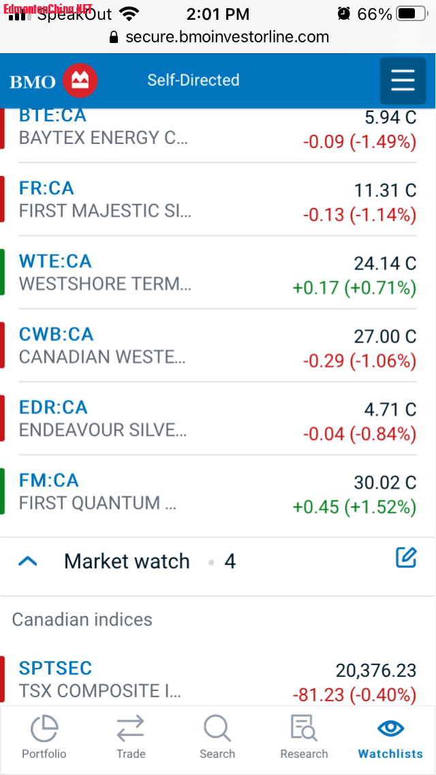Viewport: 436px width, 775px height.
Task: Tap the Market watch title
Action: click(x=127, y=561)
